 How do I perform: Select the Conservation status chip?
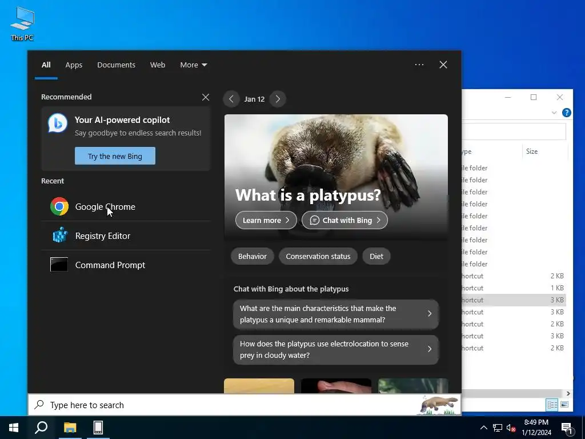click(x=318, y=257)
